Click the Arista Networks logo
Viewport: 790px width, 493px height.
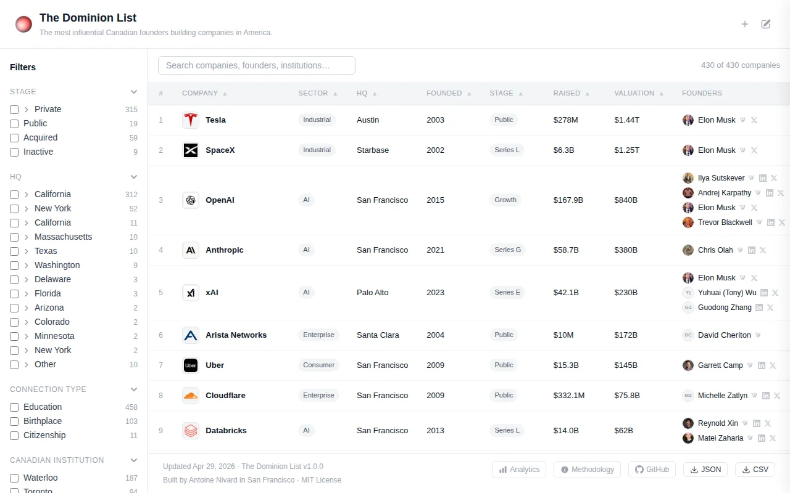tap(191, 335)
